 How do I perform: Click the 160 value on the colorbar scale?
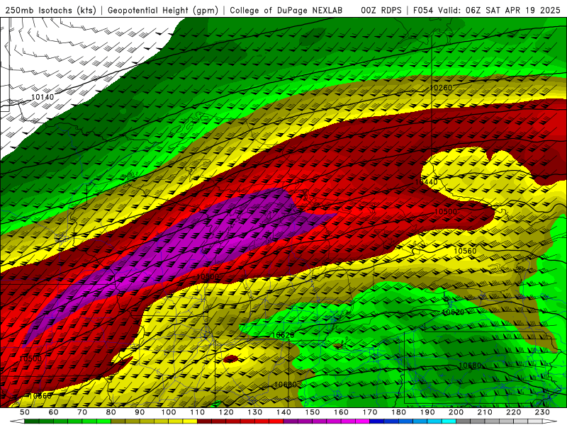pos(342,412)
